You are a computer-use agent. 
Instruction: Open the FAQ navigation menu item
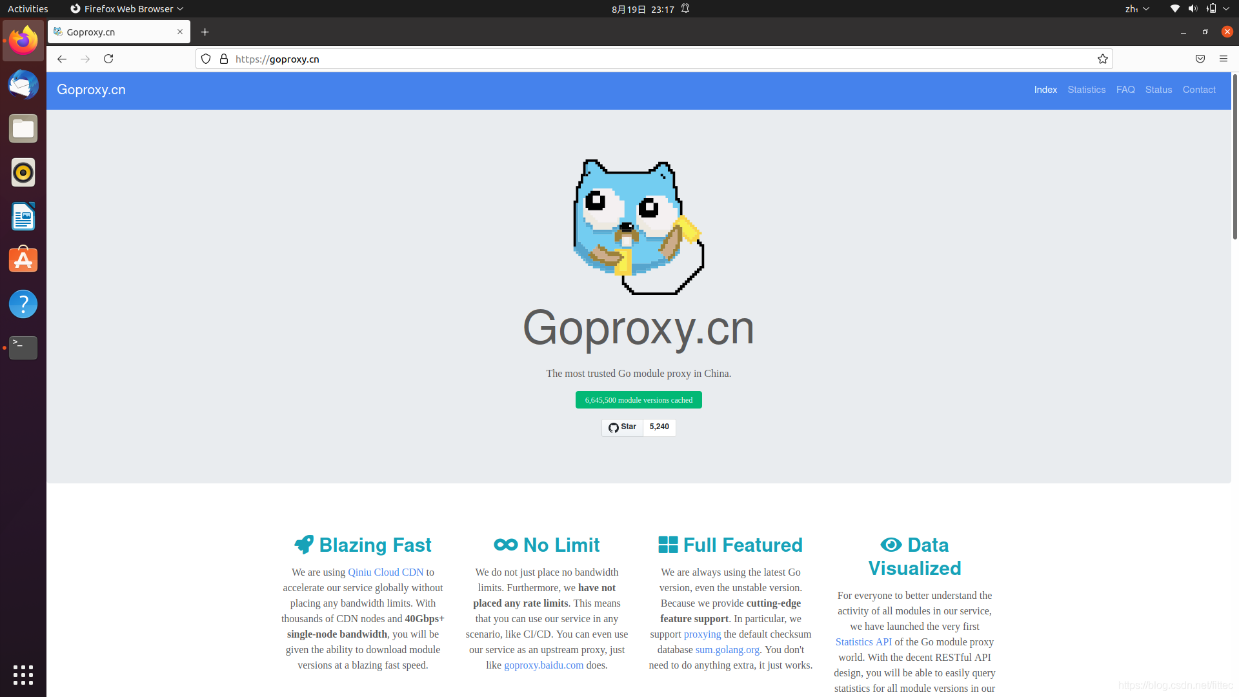pyautogui.click(x=1124, y=89)
